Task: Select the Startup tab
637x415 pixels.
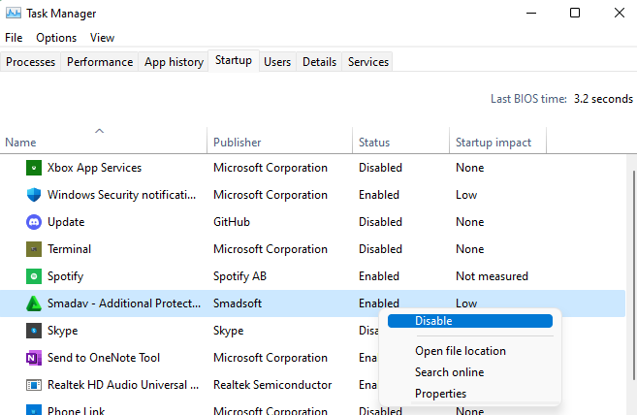Action: pyautogui.click(x=234, y=60)
